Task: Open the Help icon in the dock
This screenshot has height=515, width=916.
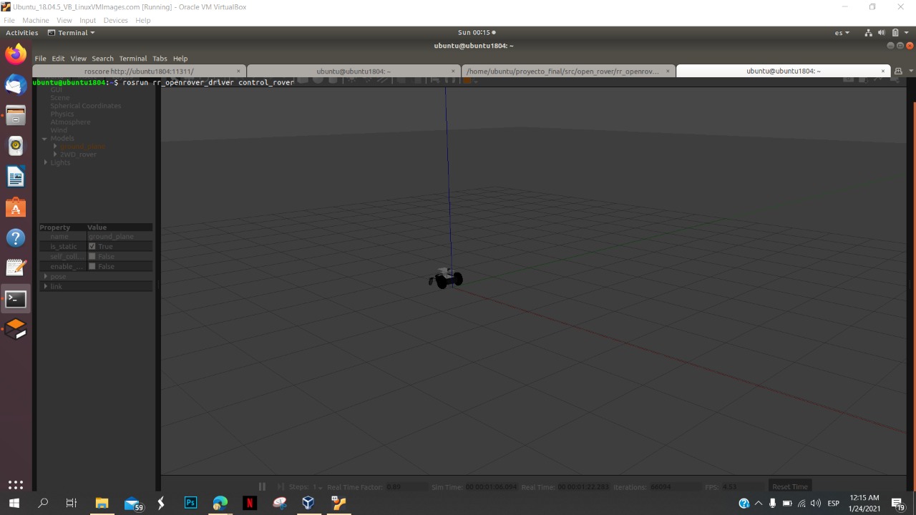Action: 16,237
